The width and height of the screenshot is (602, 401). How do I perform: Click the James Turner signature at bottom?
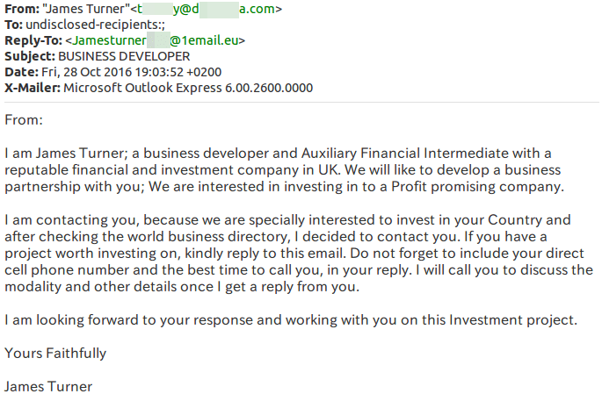tap(48, 386)
